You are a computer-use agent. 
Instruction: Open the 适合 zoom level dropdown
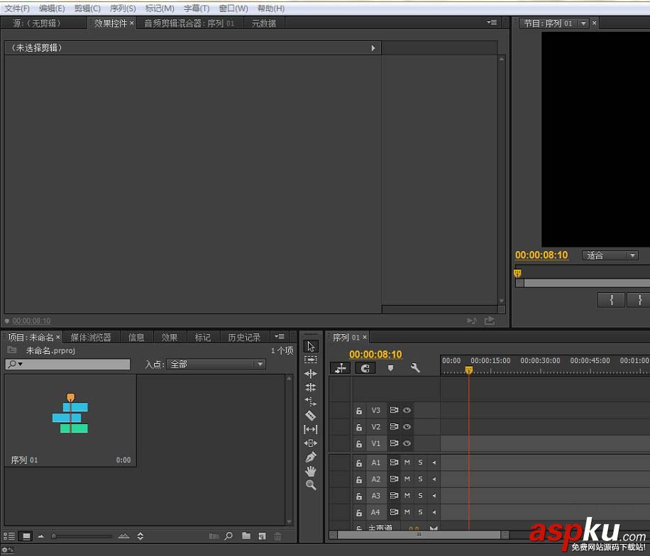610,255
